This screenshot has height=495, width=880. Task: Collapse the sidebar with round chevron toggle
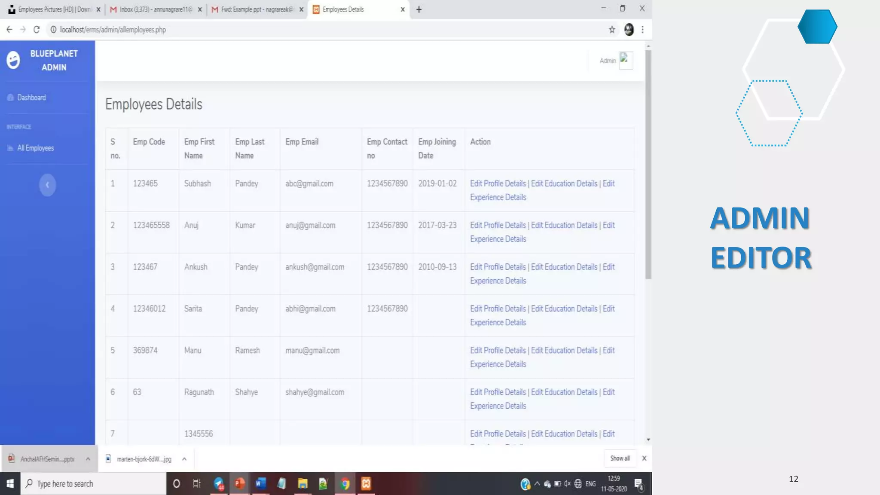[x=47, y=185]
